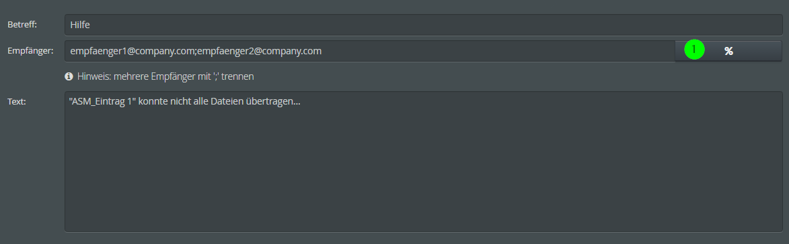Click the Empfänger label
The height and width of the screenshot is (244, 789).
click(30, 50)
